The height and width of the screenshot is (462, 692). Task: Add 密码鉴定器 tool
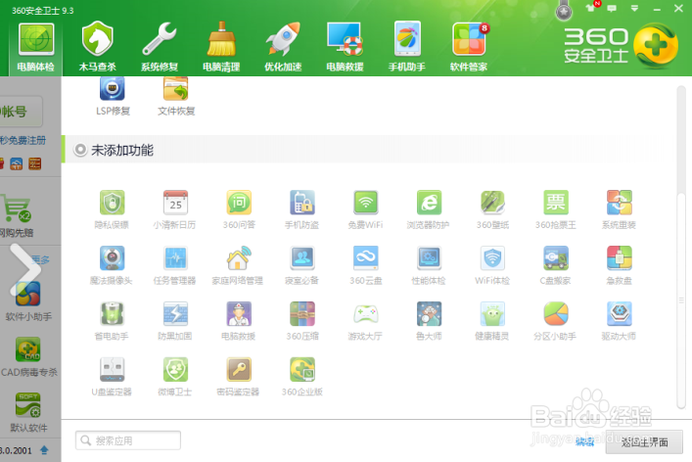239,377
